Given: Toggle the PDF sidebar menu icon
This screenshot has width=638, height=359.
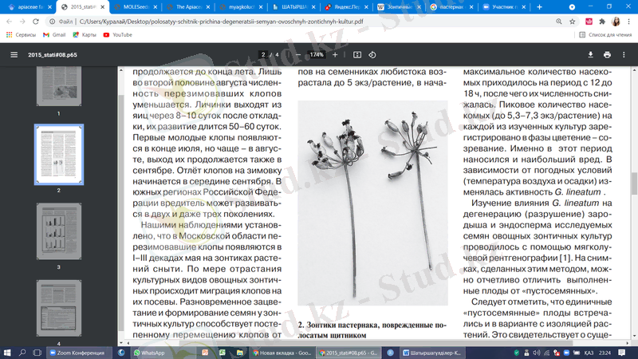Looking at the screenshot, I should click(x=14, y=55).
